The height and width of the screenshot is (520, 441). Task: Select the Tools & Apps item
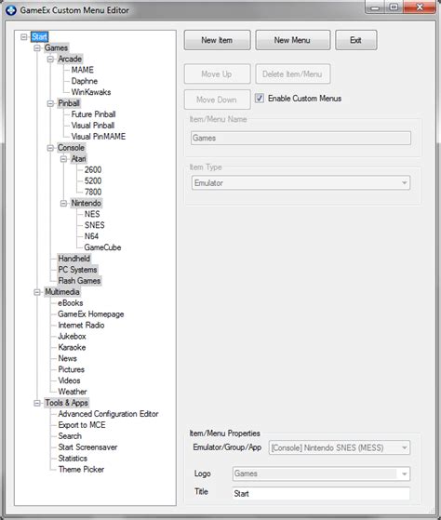pyautogui.click(x=67, y=403)
